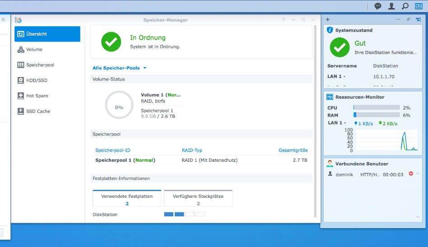This screenshot has height=247, width=428.
Task: Click the Verbundene Benutzer icon
Action: (330, 164)
